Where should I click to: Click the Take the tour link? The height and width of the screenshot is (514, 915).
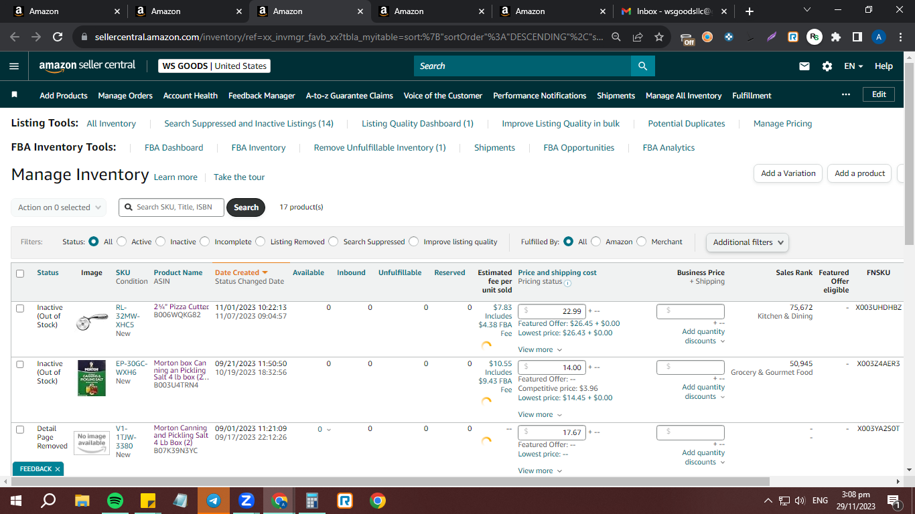click(239, 177)
